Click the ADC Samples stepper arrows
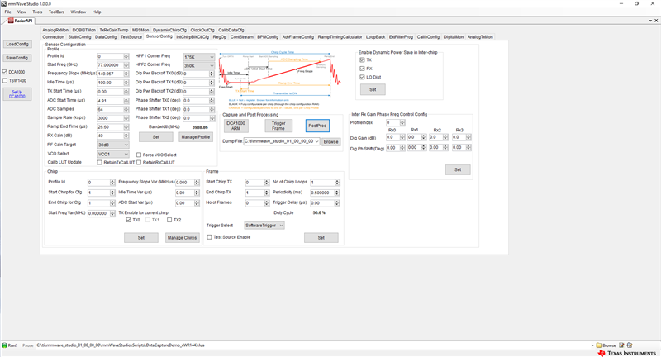The height and width of the screenshot is (357, 661). [126, 109]
